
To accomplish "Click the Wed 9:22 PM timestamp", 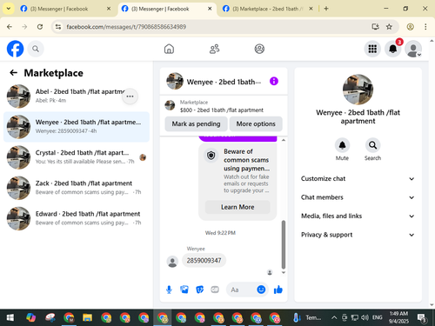I will point(220,233).
